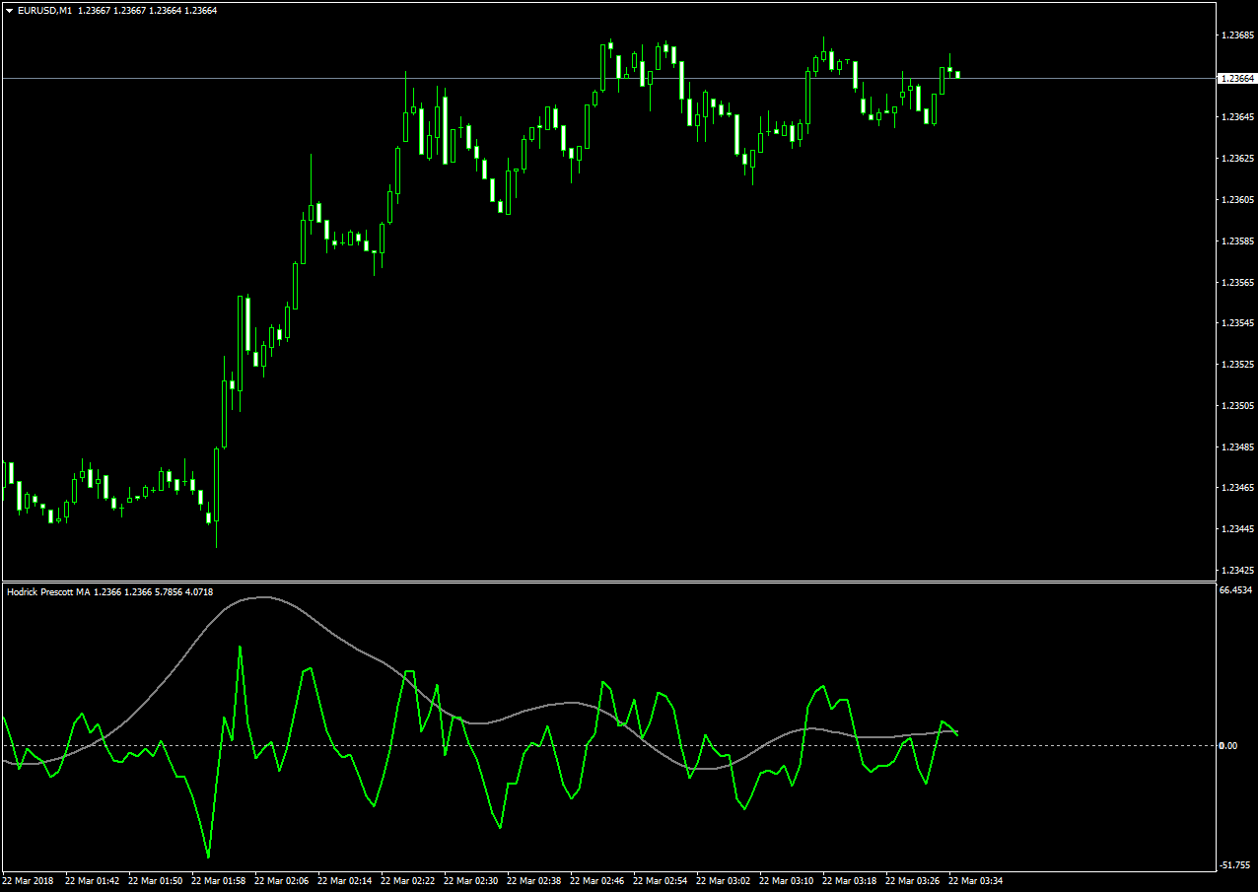Click the 1.23685 price scale label
Viewport: 1258px width, 892px height.
[x=1236, y=35]
